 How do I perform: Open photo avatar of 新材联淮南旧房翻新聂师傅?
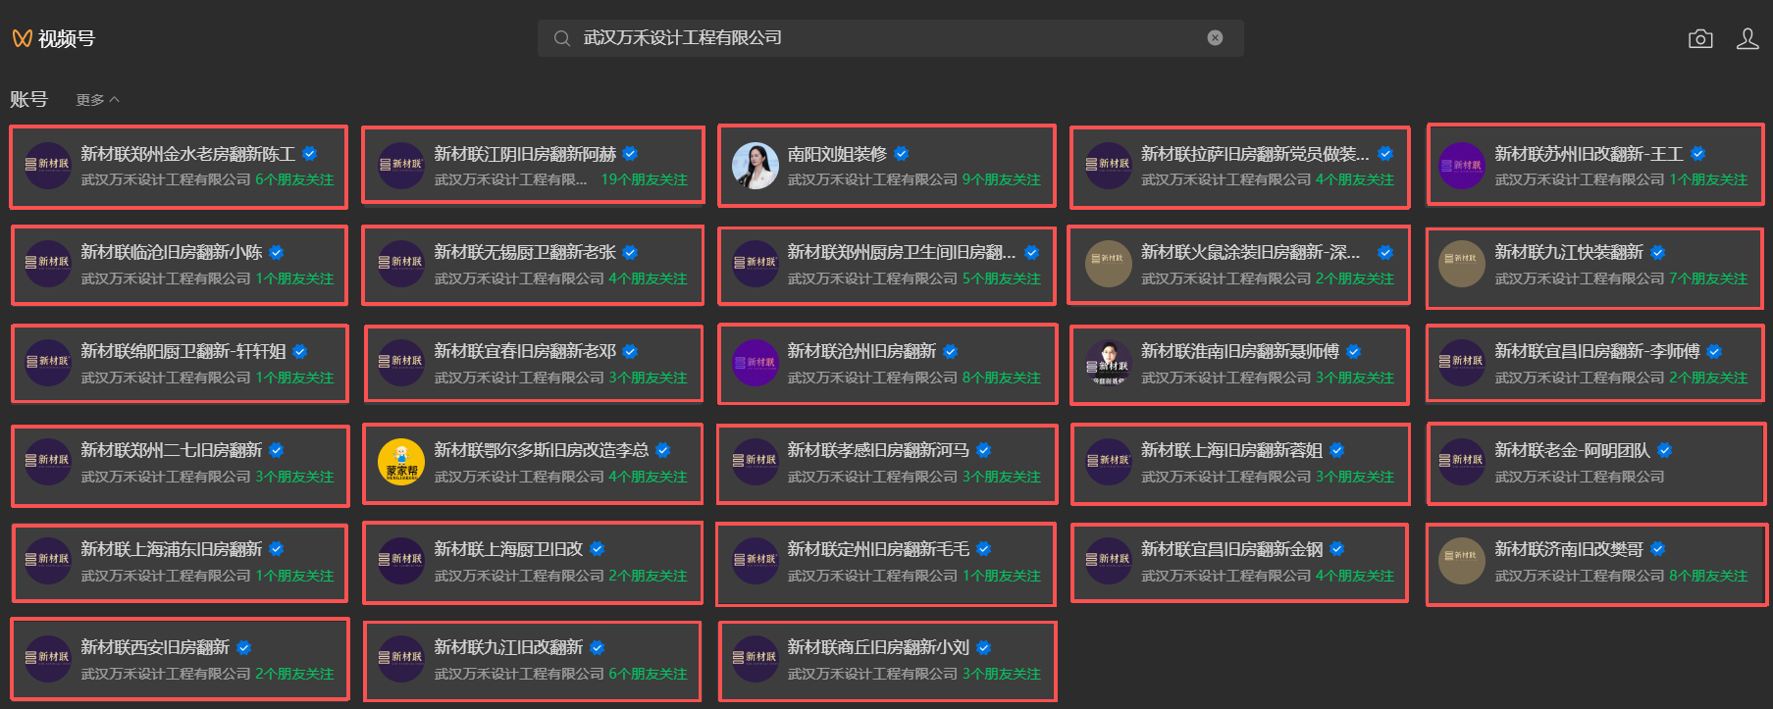[x=1108, y=363]
